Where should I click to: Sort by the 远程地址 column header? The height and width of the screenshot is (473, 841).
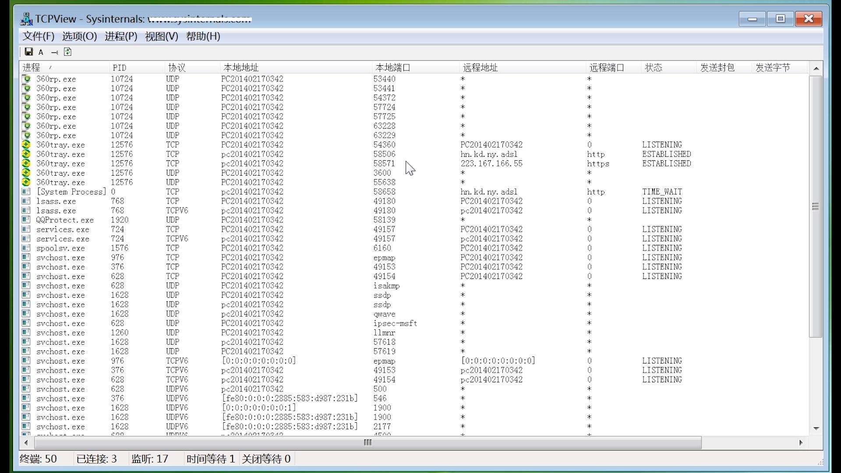(523, 67)
